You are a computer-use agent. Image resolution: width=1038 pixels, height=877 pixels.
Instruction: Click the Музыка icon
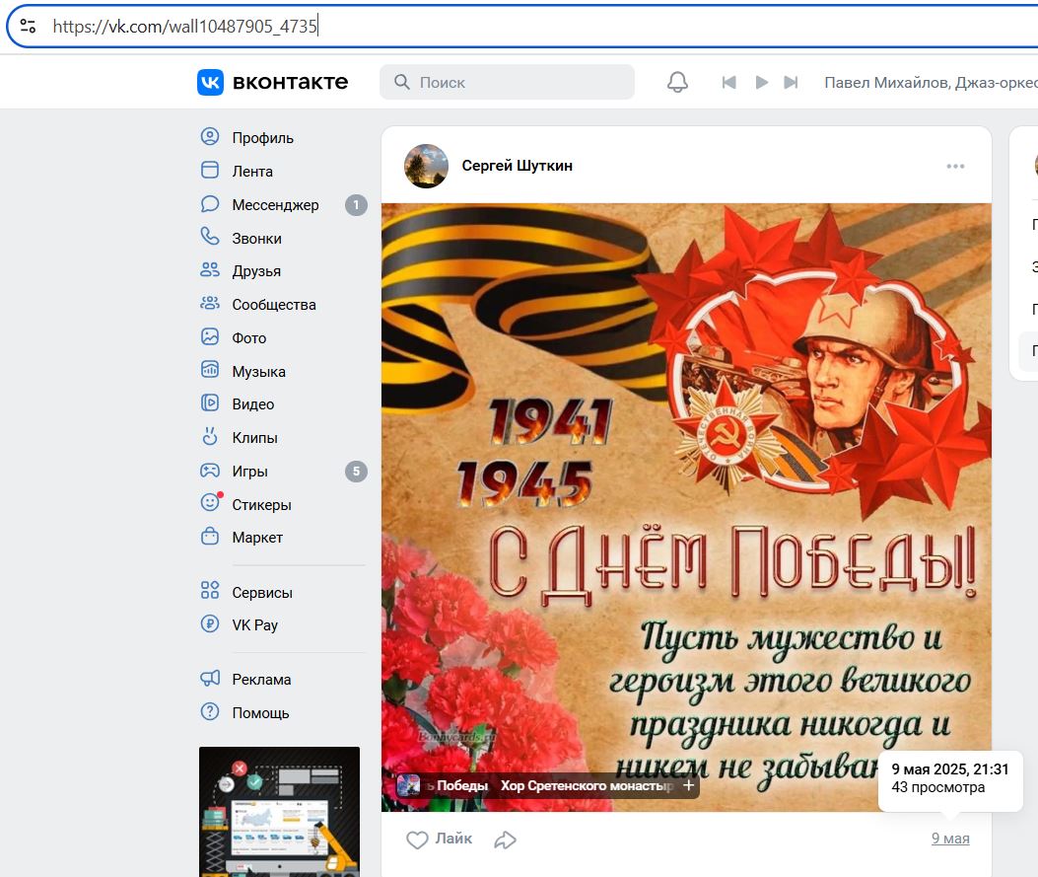click(210, 370)
